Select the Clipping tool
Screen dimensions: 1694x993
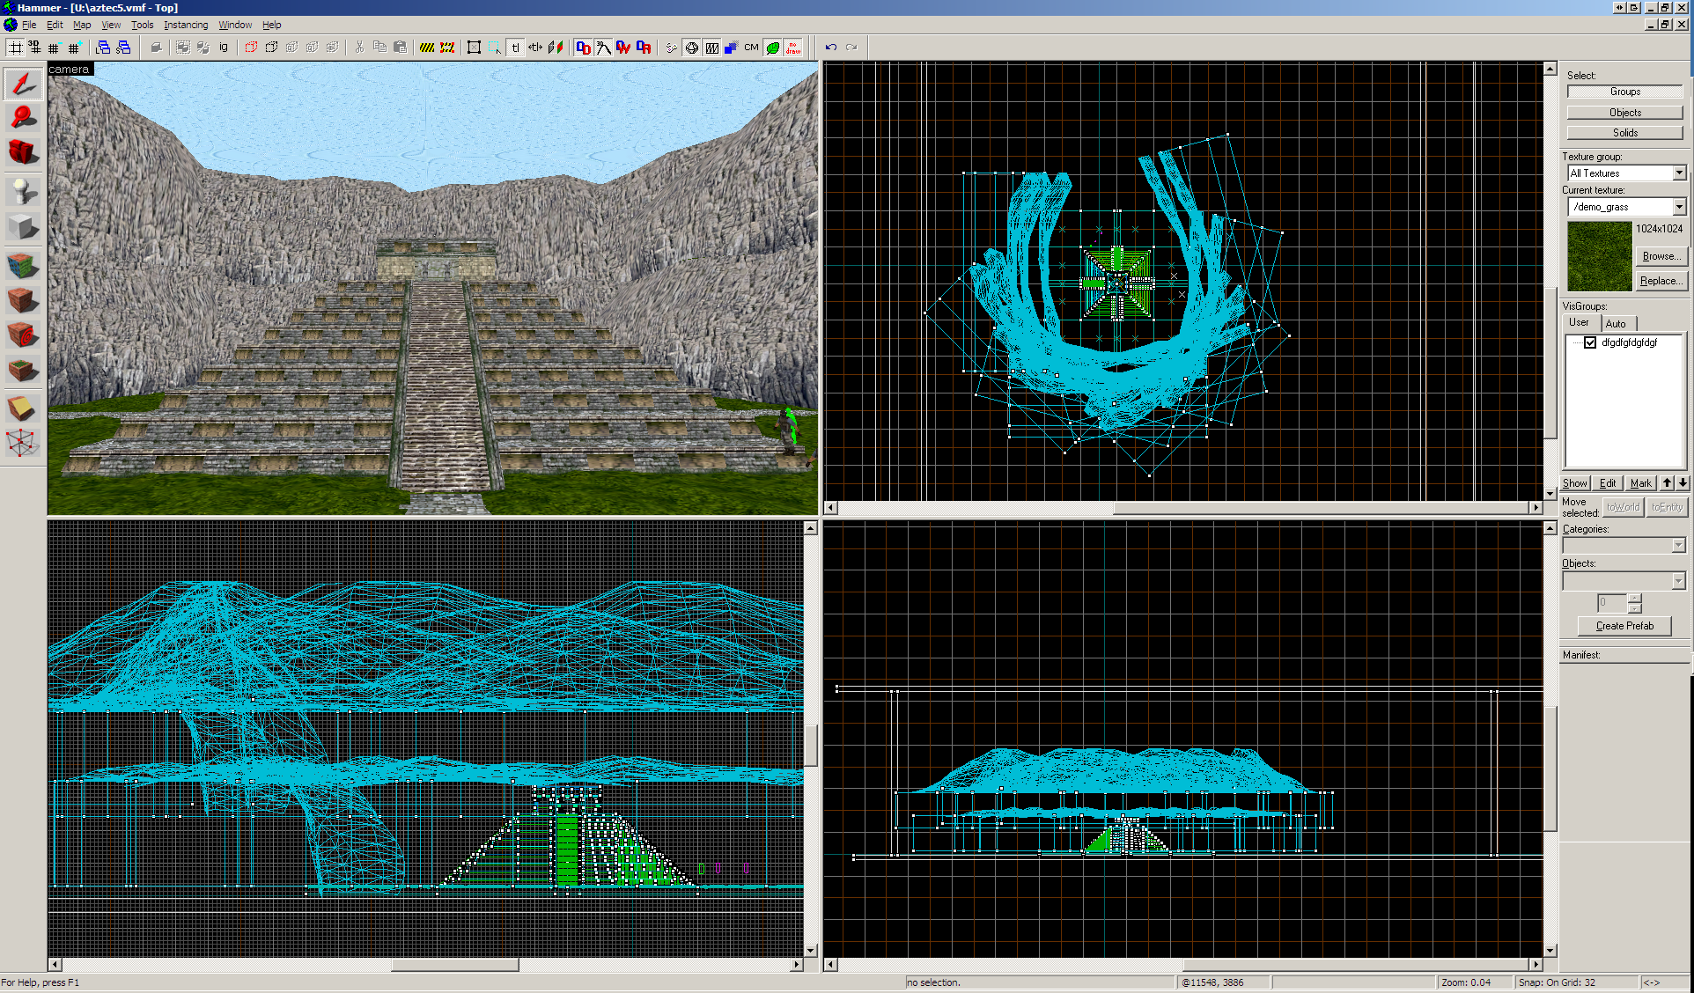[x=23, y=408]
